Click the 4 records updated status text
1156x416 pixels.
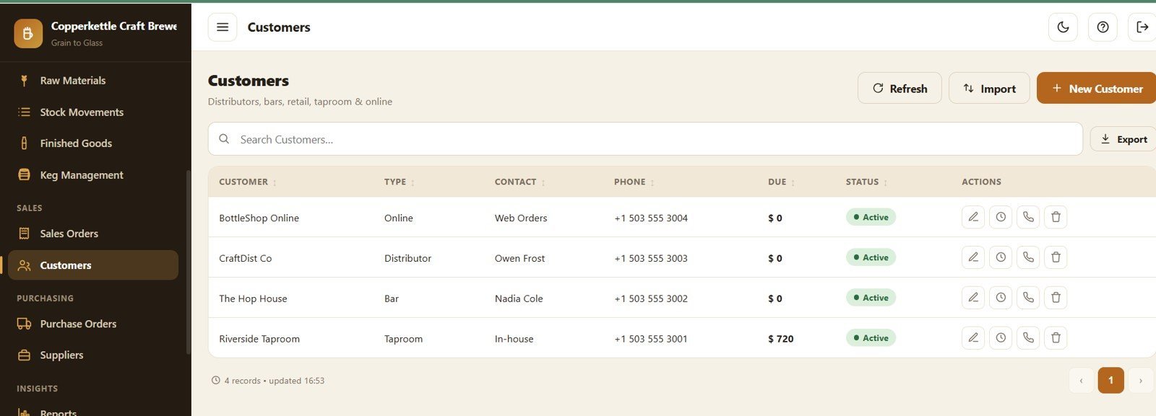(x=268, y=381)
